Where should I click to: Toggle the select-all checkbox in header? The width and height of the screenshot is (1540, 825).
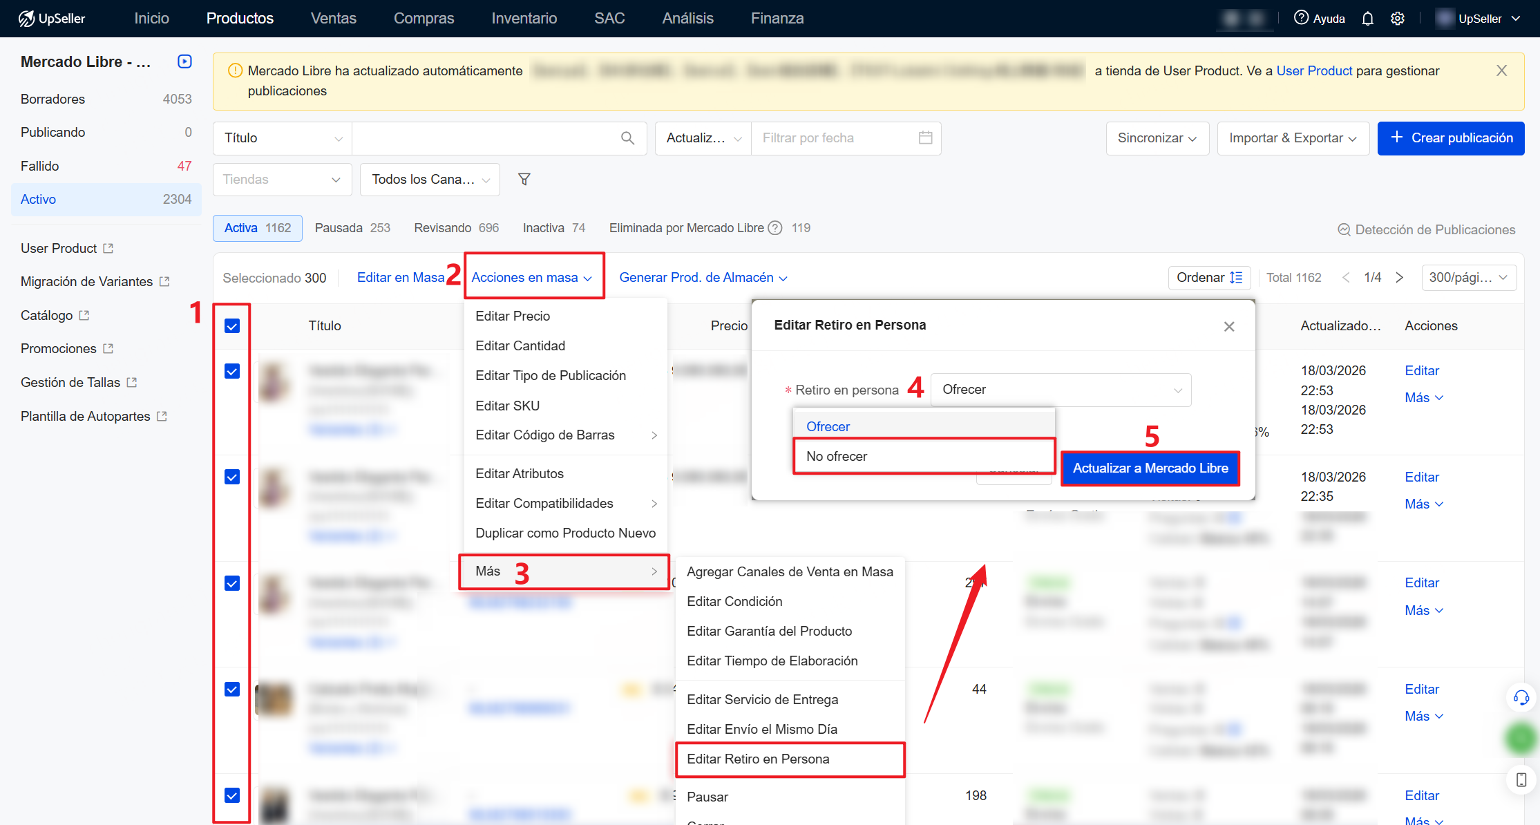pyautogui.click(x=232, y=326)
